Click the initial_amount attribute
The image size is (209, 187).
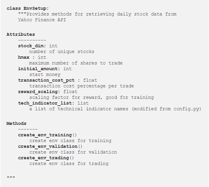click(x=38, y=69)
